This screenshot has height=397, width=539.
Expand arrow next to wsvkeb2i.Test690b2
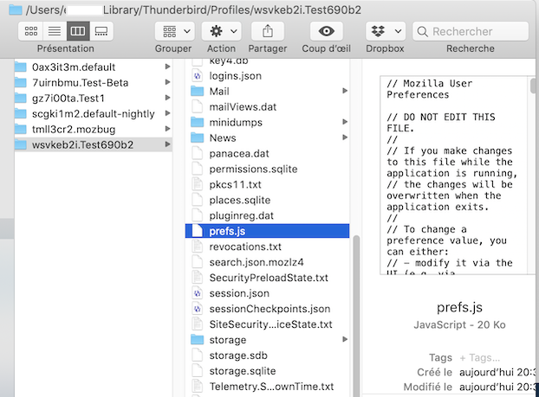pos(167,144)
